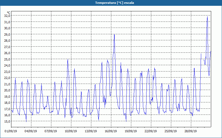
Task: Click the 07/09/19 date label
Action: click(51, 131)
